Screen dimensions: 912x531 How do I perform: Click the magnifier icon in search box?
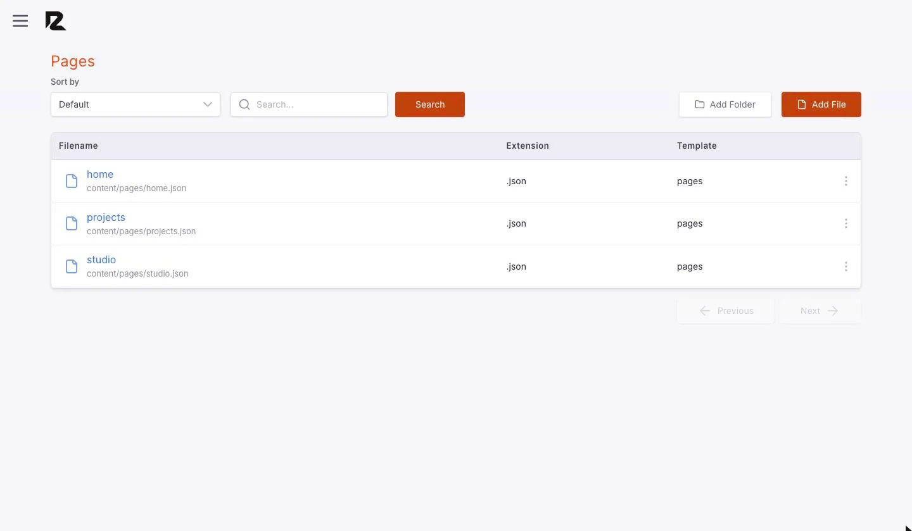(x=244, y=104)
